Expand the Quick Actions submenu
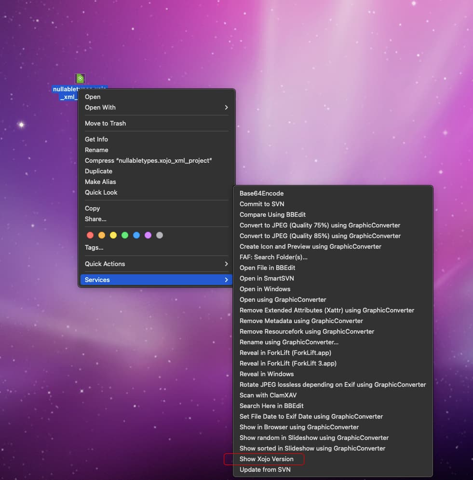 pos(156,264)
